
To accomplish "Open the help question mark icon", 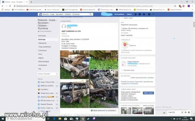I will point(149,14).
